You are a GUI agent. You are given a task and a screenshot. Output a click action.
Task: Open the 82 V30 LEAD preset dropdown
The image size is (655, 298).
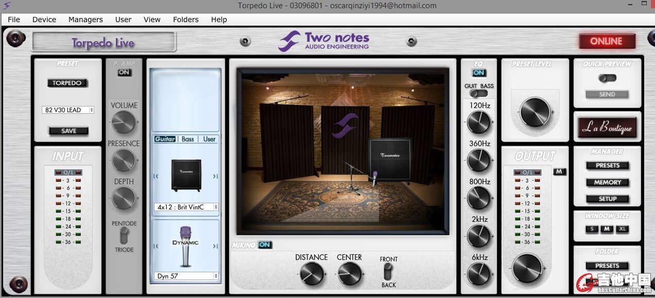click(68, 110)
